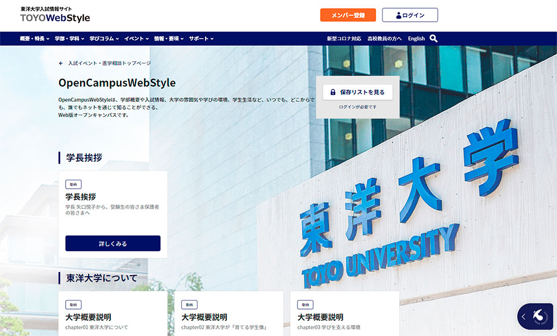557x336 pixels.
Task: Click the OpenCampusWebStyle page heading
Action: tap(117, 83)
